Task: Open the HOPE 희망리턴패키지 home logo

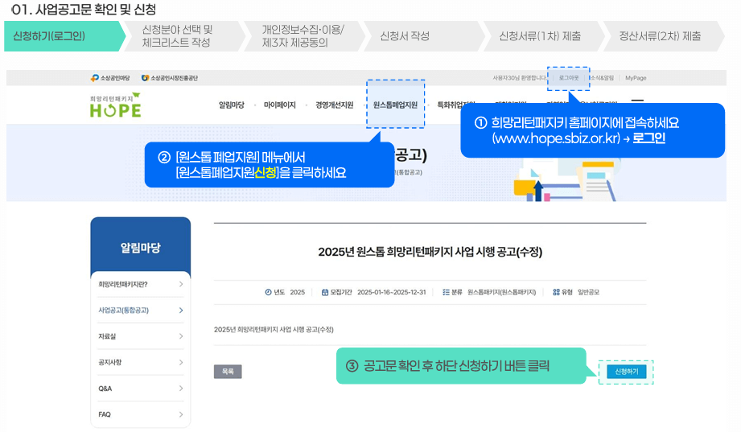Action: [115, 105]
